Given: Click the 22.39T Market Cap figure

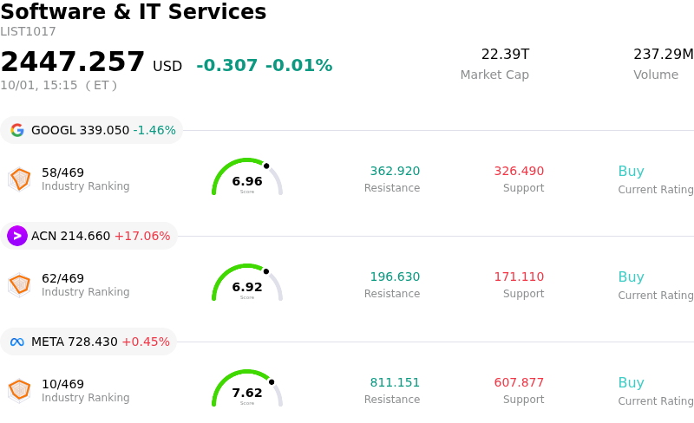Looking at the screenshot, I should pos(505,55).
